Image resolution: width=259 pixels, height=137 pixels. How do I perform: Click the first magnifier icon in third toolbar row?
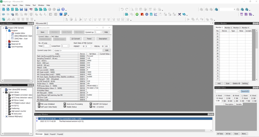pos(9,19)
